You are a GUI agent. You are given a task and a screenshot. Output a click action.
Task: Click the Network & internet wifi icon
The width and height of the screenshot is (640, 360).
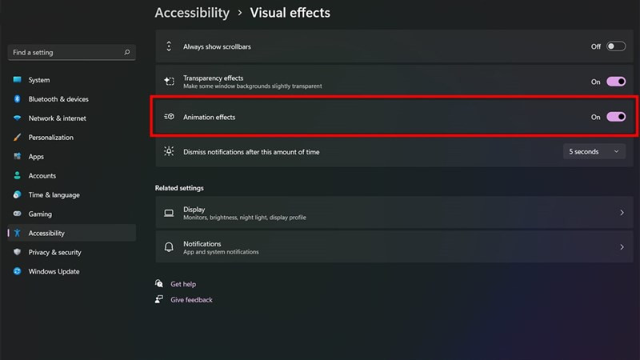click(17, 118)
